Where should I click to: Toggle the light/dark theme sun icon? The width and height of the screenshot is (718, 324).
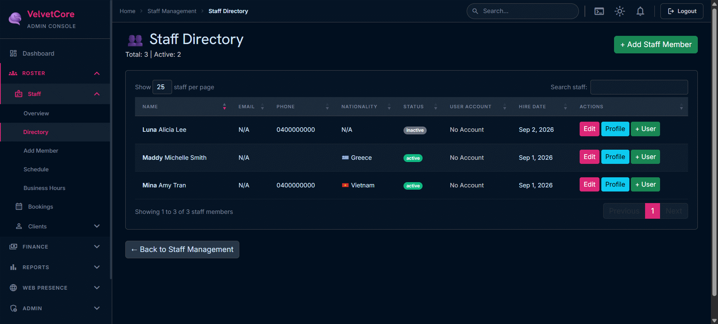tap(620, 11)
